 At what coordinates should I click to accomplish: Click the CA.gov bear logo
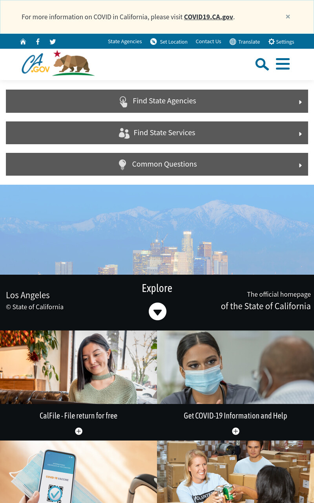58,63
